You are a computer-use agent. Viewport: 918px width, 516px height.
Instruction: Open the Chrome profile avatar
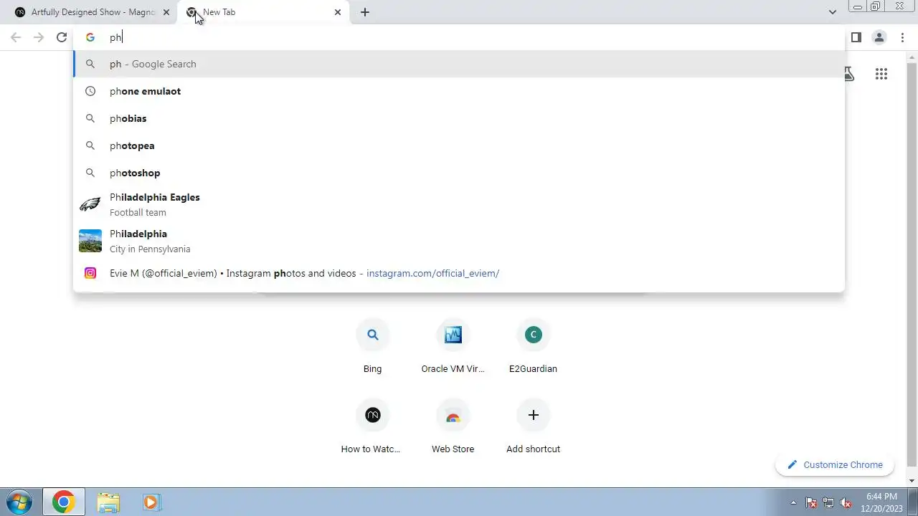(879, 37)
